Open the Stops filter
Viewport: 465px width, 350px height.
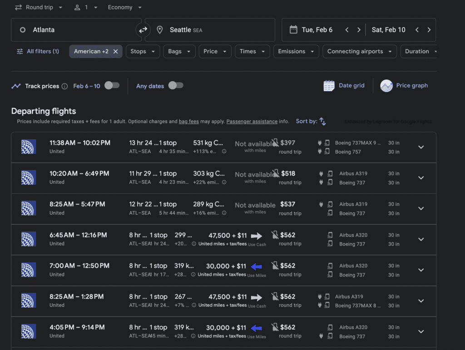coord(143,51)
